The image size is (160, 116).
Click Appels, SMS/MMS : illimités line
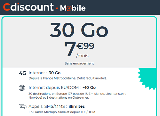[x=57, y=106]
